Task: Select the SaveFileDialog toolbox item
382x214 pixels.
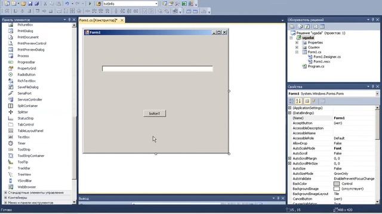Action: (28, 87)
